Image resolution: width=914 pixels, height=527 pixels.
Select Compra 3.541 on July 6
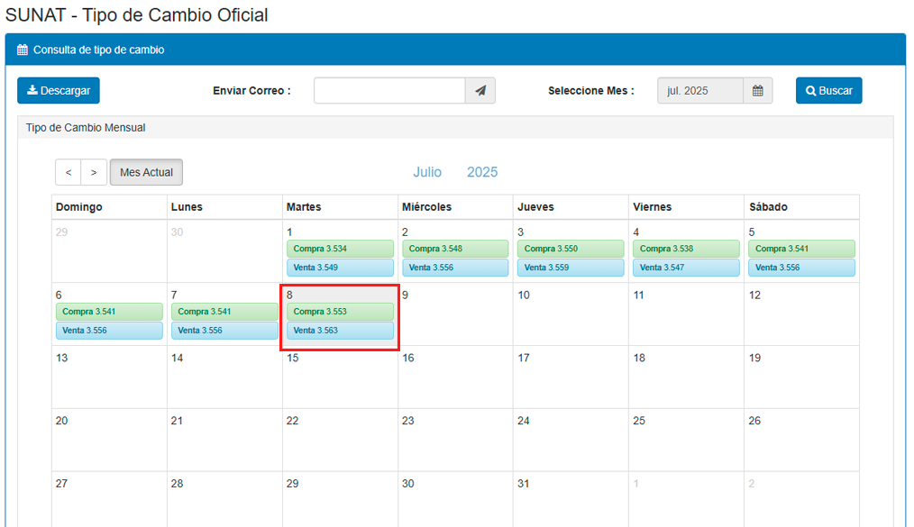[x=109, y=312]
